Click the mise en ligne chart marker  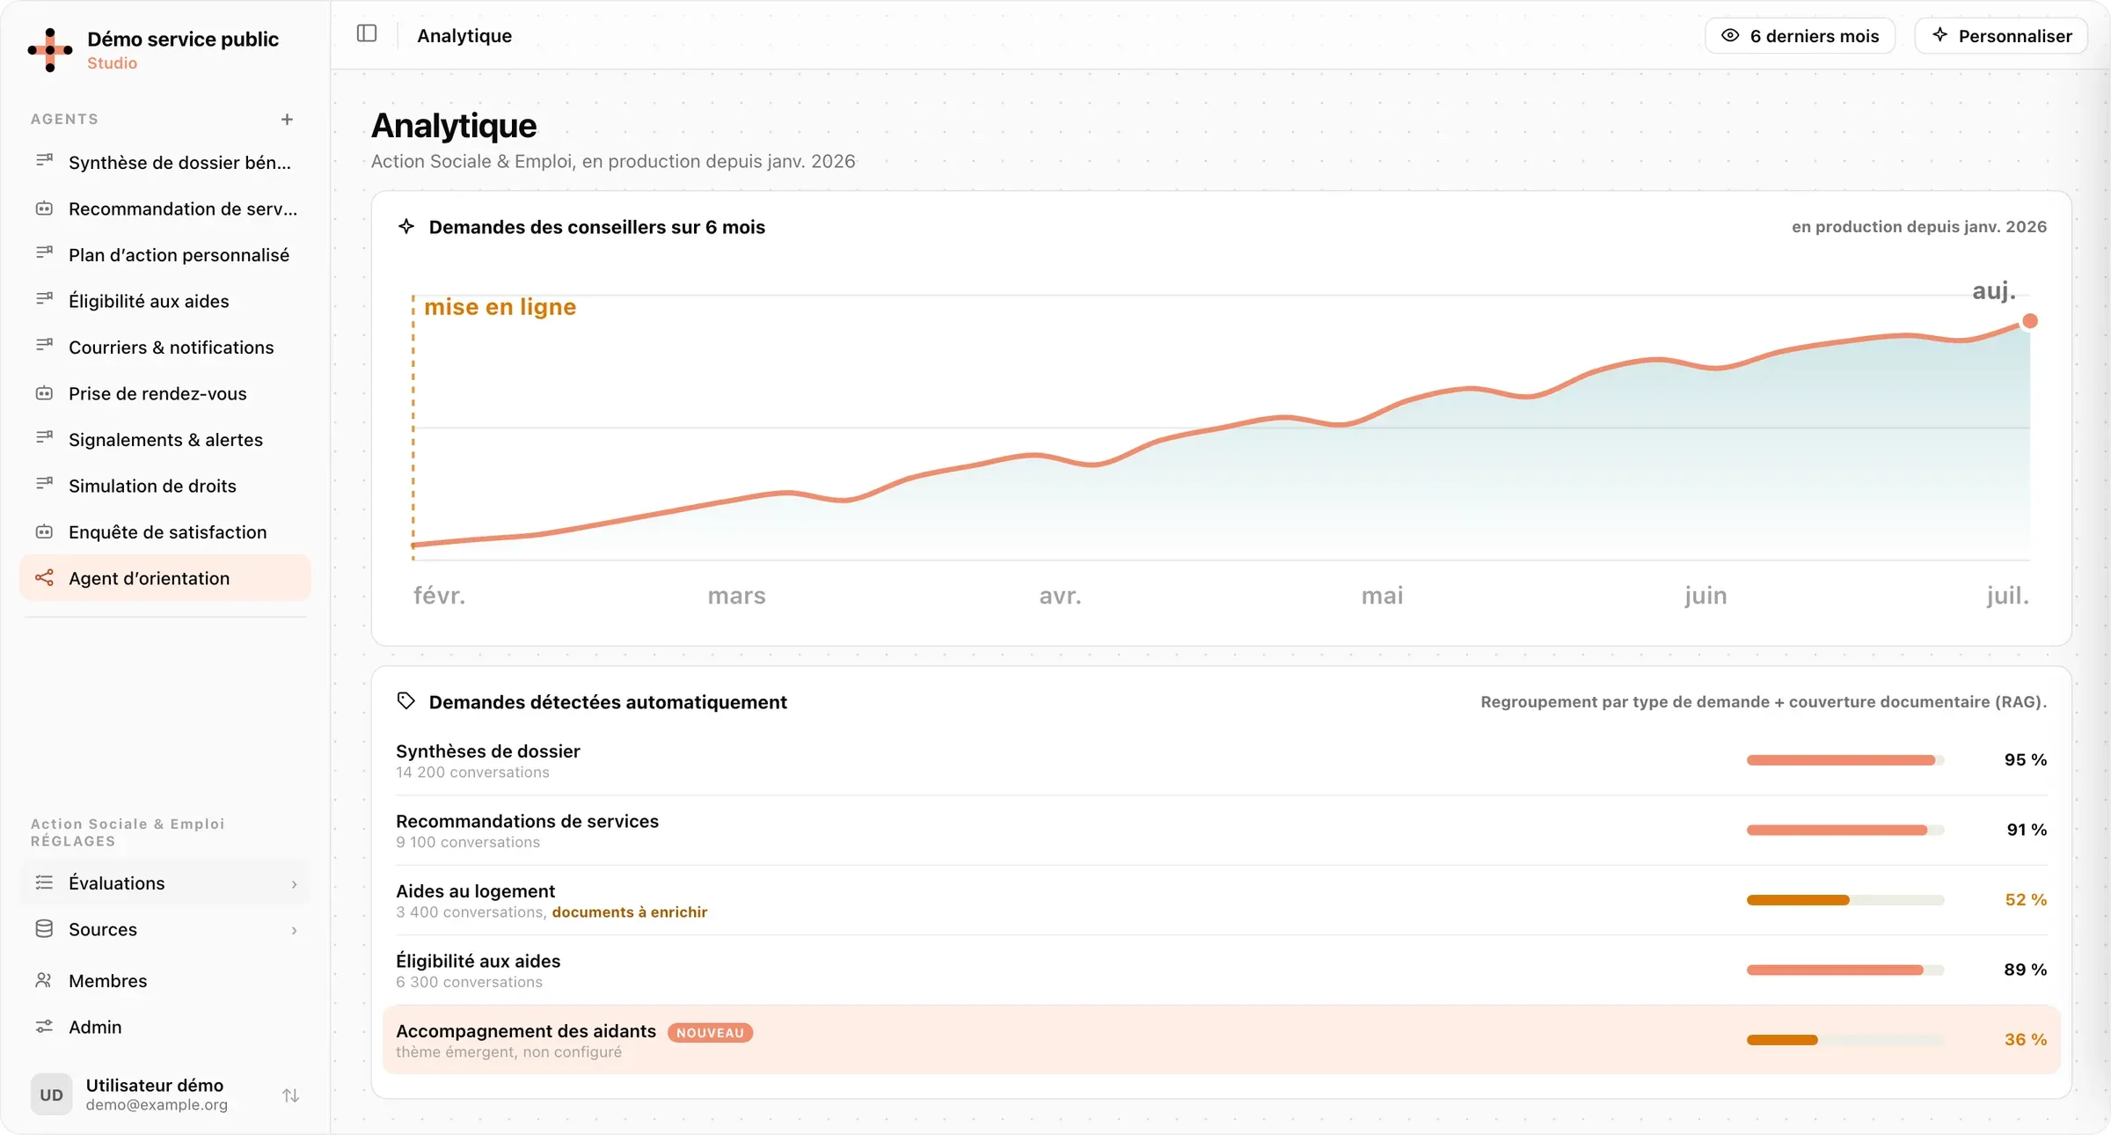point(500,306)
